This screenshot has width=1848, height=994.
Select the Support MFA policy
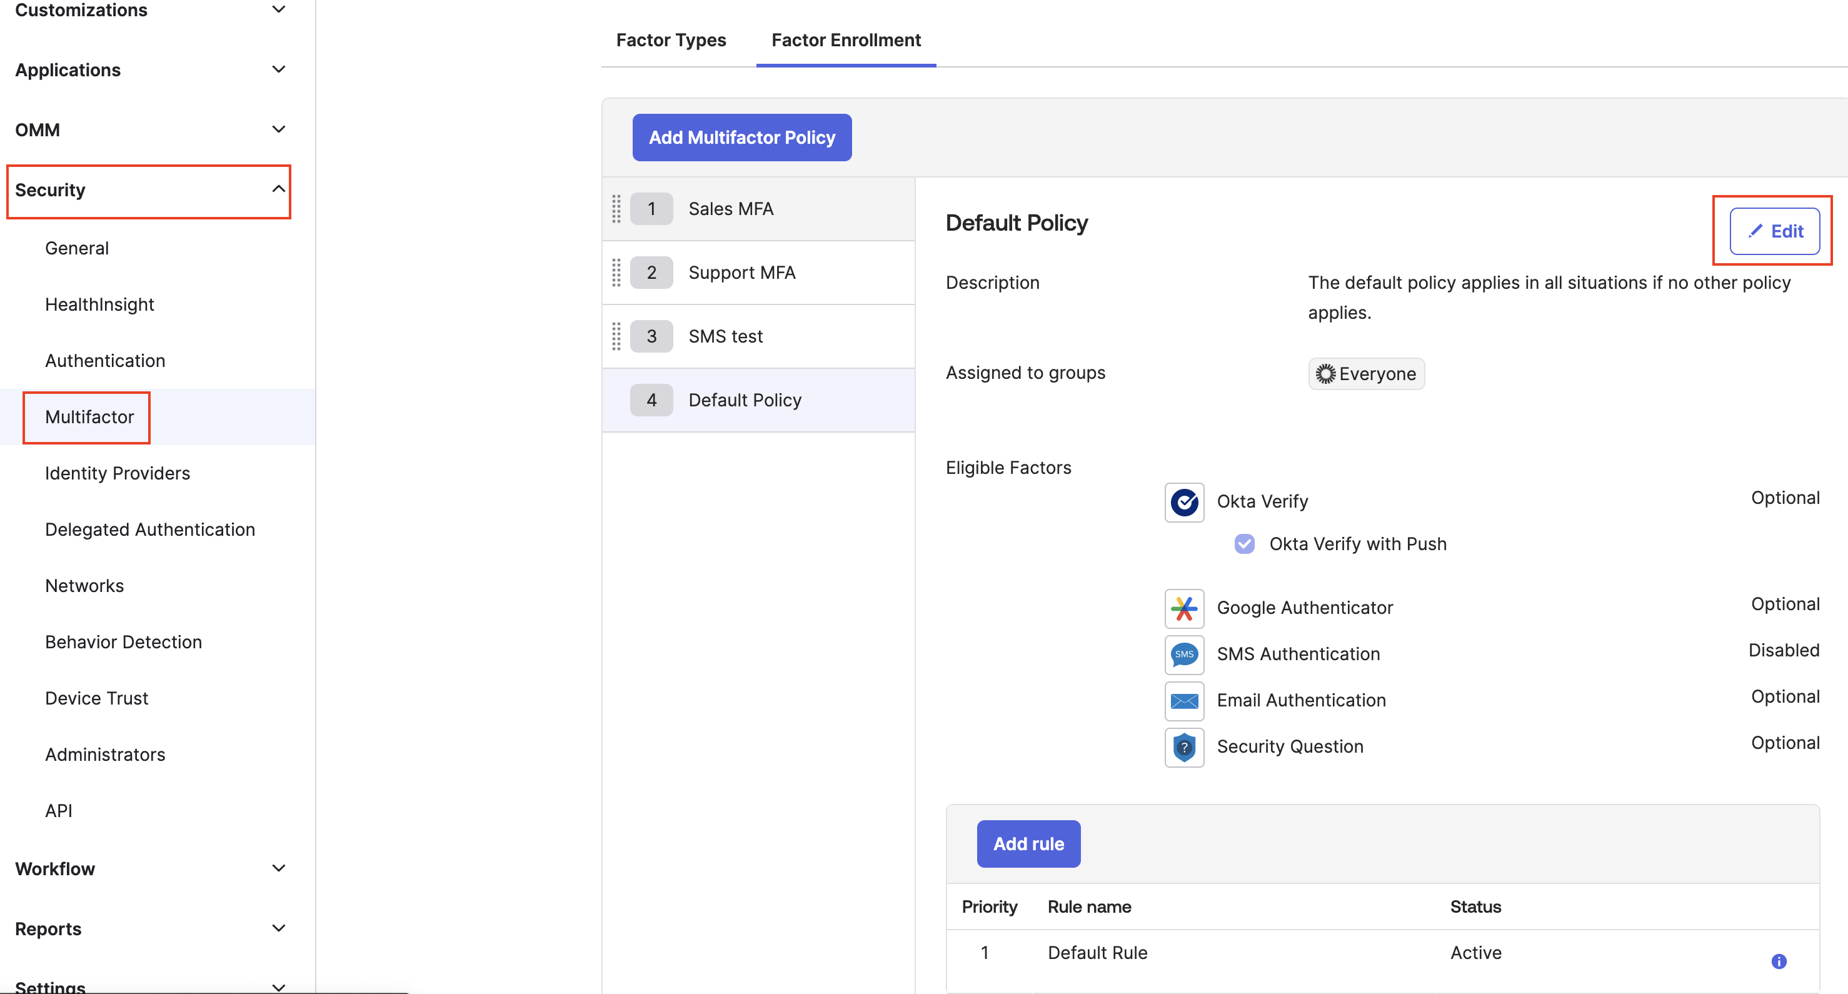pyautogui.click(x=741, y=273)
